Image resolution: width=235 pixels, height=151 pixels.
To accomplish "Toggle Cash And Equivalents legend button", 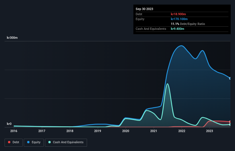I will (x=66, y=142).
